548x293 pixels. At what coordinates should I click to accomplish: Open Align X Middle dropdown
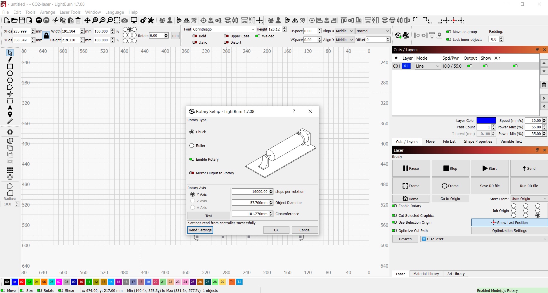tap(345, 31)
